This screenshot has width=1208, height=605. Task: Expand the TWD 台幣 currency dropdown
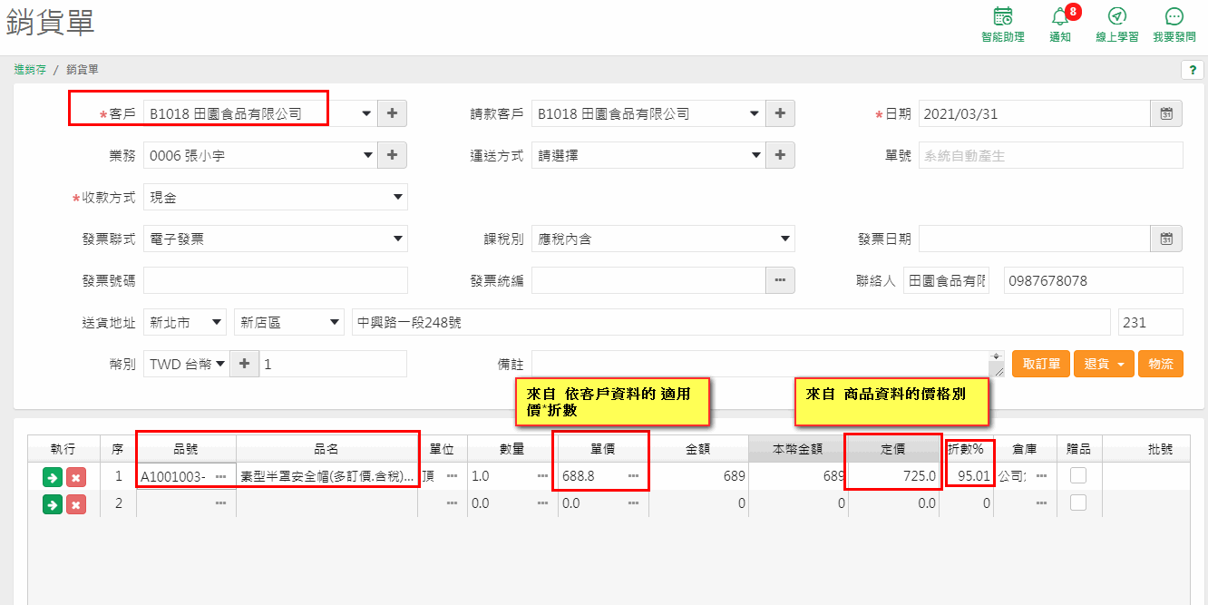[220, 365]
